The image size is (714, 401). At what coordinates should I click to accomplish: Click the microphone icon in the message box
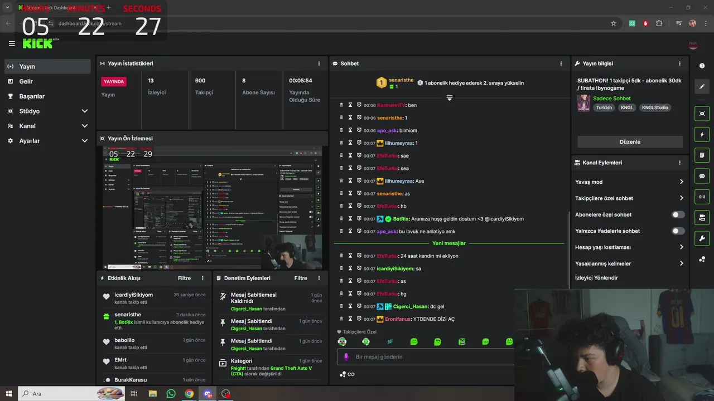(x=346, y=356)
